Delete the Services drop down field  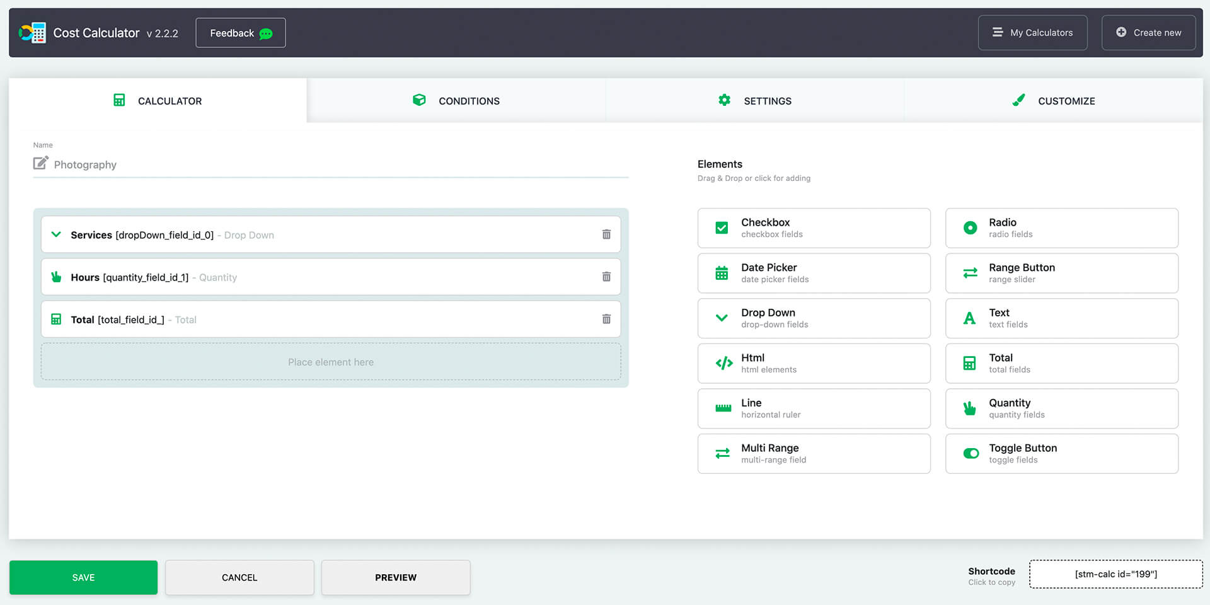606,234
